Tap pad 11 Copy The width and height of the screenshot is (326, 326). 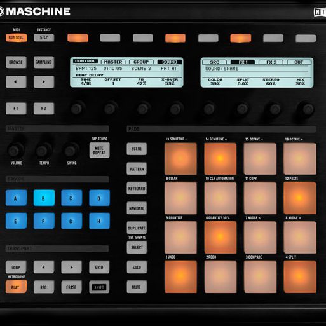coord(260,198)
